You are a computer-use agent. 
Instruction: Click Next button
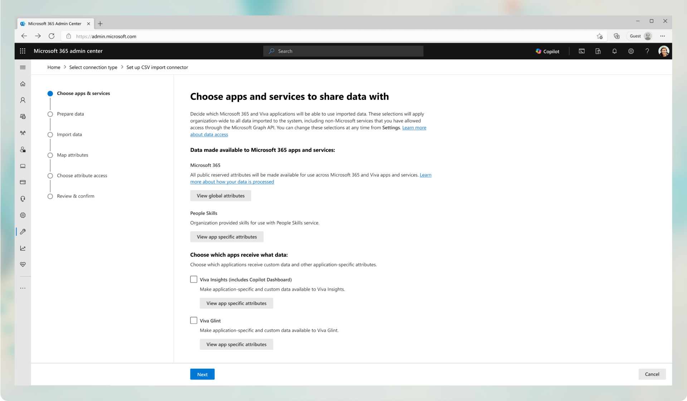click(202, 375)
